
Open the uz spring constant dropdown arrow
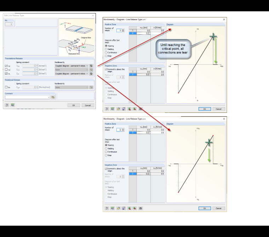pos(37,74)
